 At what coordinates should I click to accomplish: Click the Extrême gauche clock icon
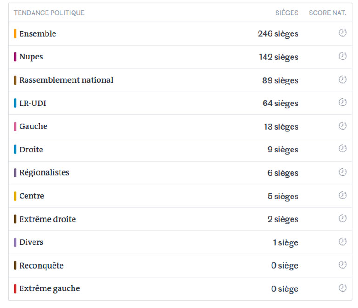[x=343, y=288]
